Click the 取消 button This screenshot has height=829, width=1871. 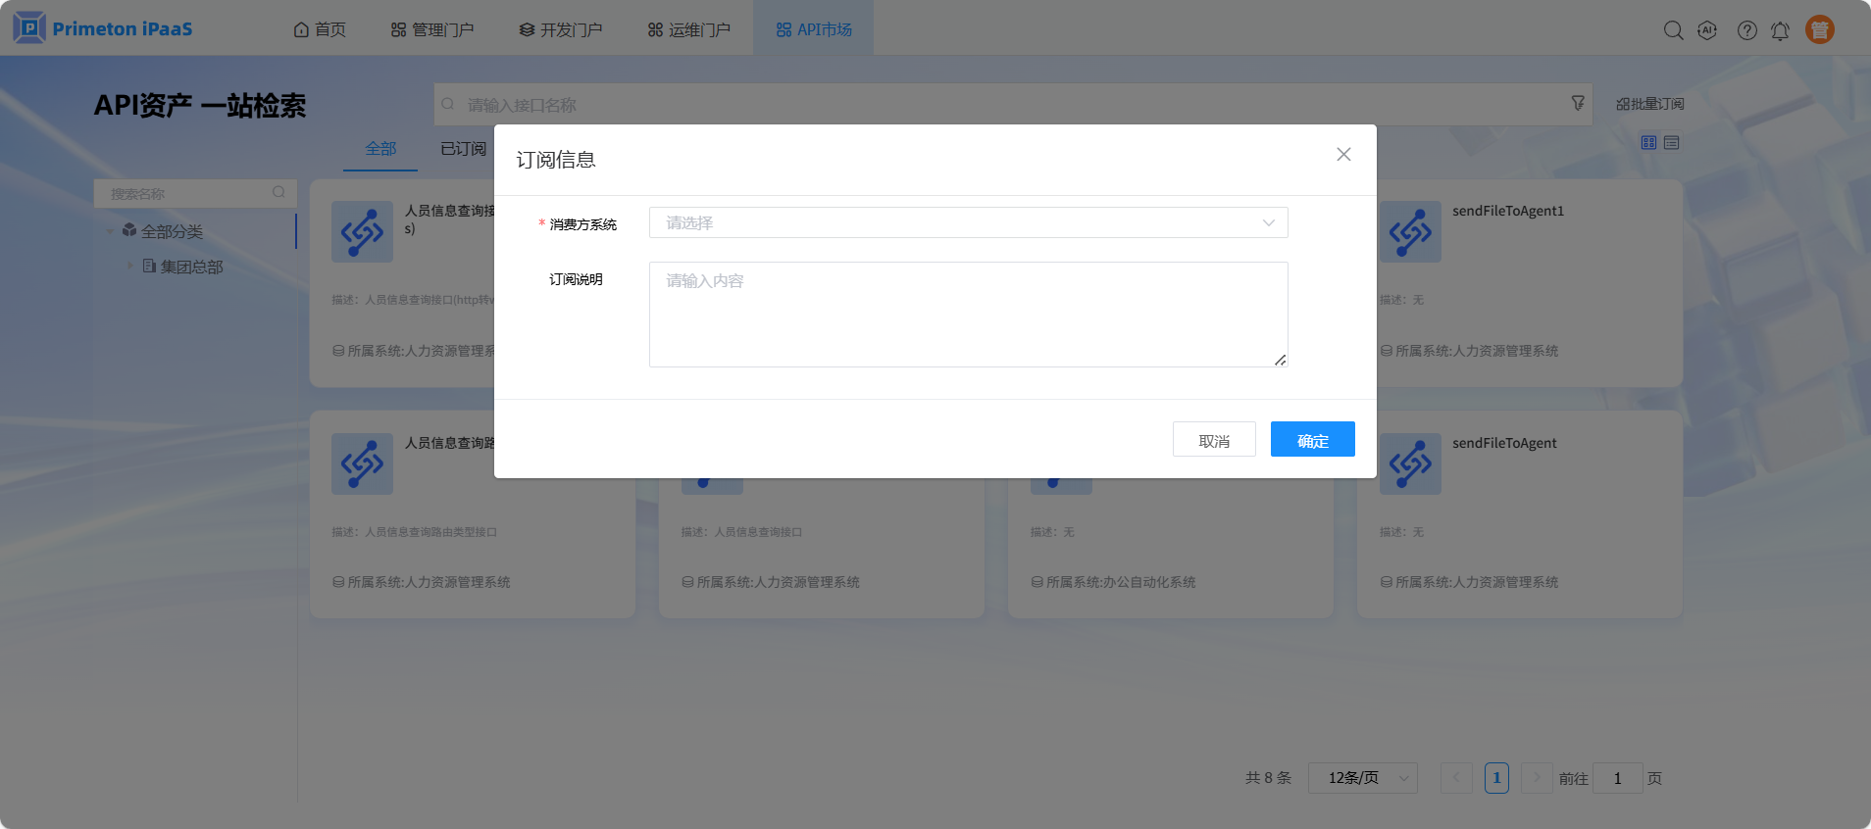[1214, 440]
